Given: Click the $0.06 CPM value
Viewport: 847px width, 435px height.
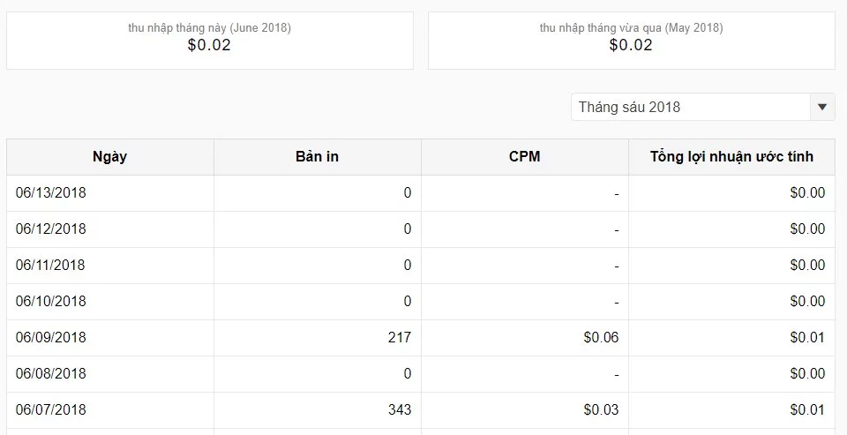Looking at the screenshot, I should (x=601, y=338).
